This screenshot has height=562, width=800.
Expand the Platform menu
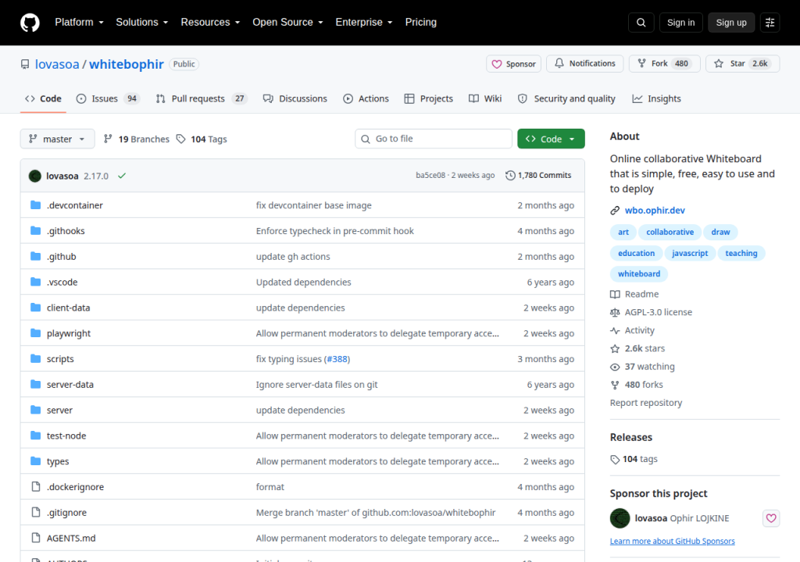coord(79,23)
